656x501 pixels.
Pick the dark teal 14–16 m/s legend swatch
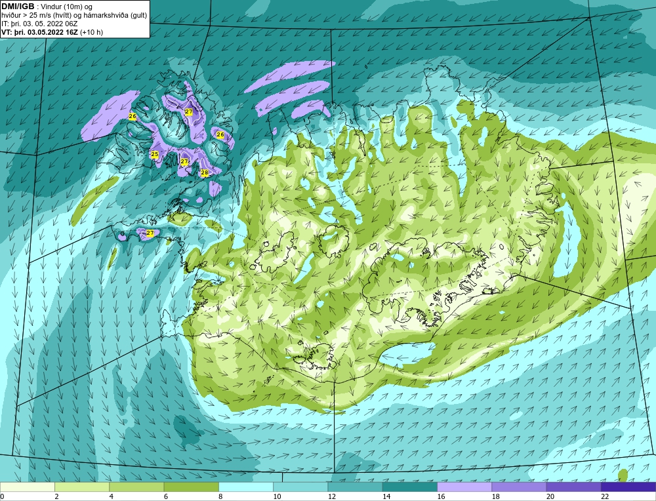(x=410, y=487)
